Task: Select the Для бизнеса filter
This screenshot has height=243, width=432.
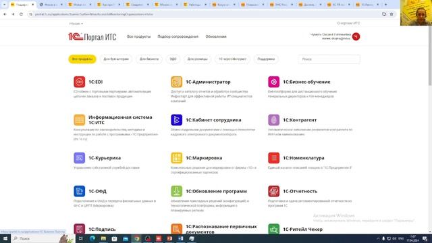Action: (149, 59)
